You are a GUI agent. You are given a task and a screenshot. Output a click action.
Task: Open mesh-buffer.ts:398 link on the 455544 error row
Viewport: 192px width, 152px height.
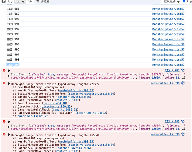(165, 134)
